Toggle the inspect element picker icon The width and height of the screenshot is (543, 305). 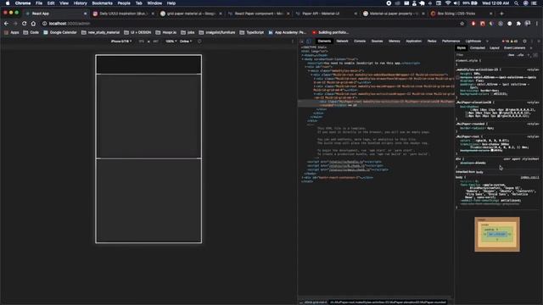click(302, 42)
